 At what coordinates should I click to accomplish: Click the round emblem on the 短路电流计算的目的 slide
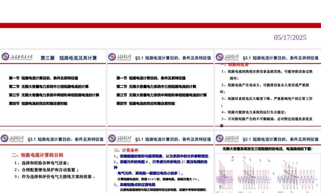coord(4,138)
